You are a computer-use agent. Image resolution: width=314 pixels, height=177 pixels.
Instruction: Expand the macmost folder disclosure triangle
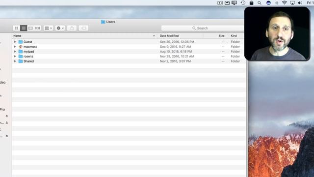15,47
